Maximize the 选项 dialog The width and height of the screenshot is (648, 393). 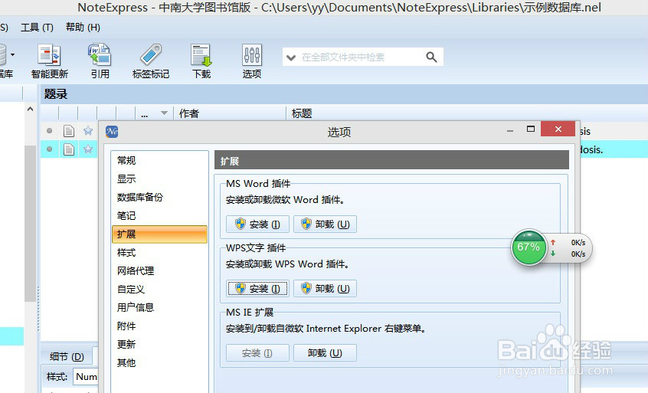point(531,129)
